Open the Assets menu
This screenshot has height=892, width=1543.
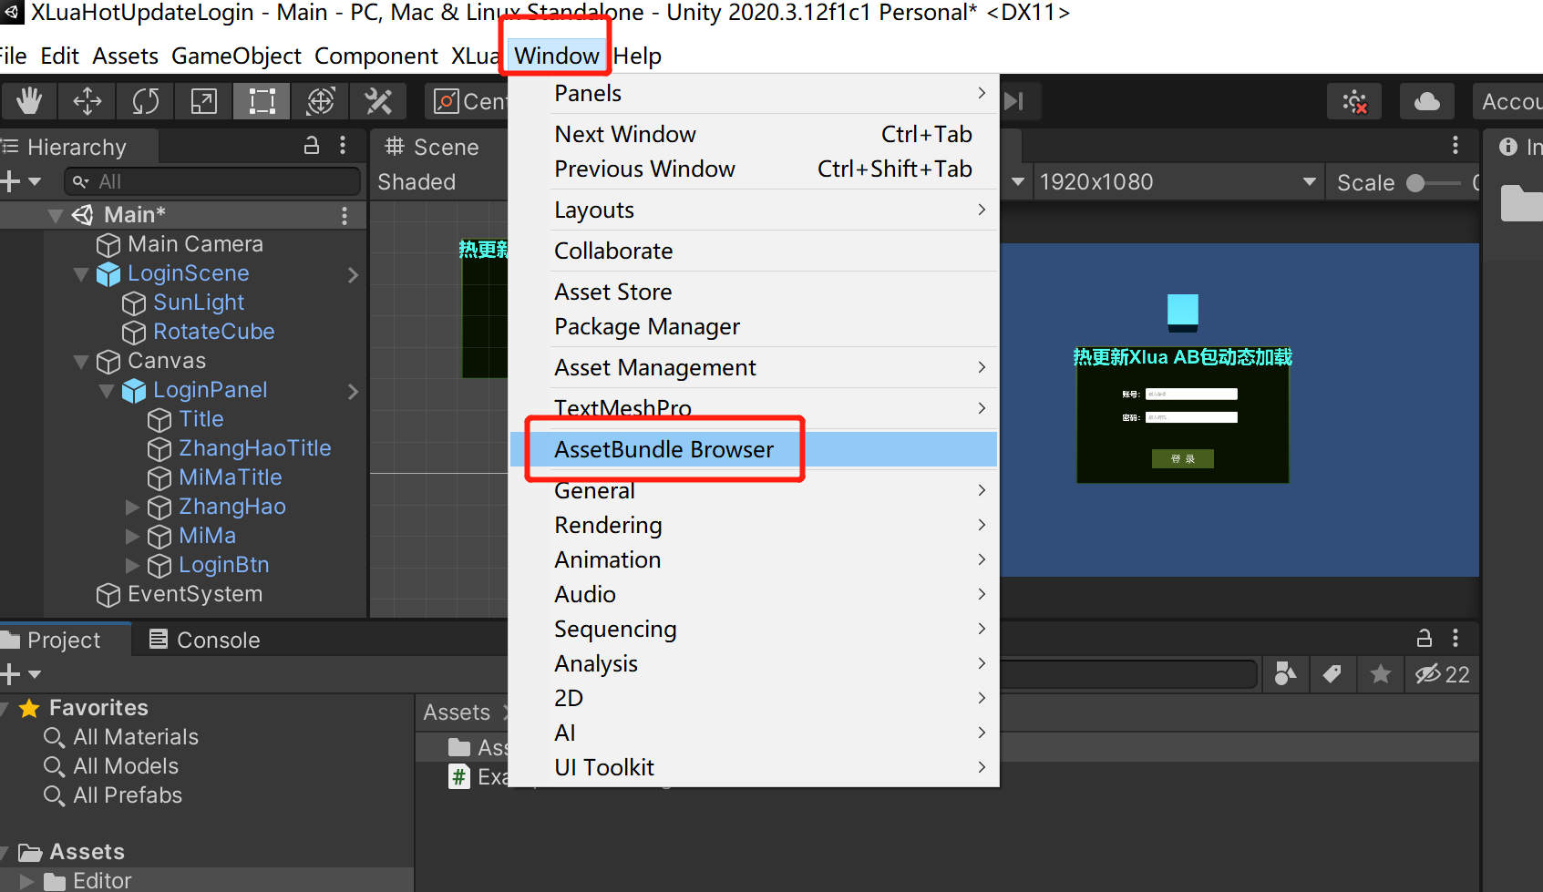pos(126,56)
